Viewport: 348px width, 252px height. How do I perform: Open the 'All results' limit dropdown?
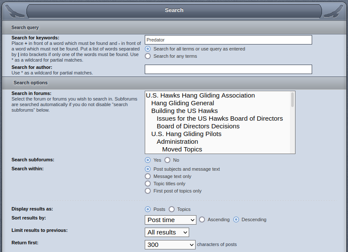[x=167, y=232]
